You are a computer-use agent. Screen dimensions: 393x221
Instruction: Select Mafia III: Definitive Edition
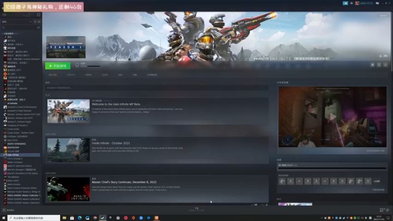[x=19, y=166]
